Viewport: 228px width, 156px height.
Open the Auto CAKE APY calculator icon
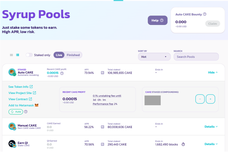(x=103, y=73)
